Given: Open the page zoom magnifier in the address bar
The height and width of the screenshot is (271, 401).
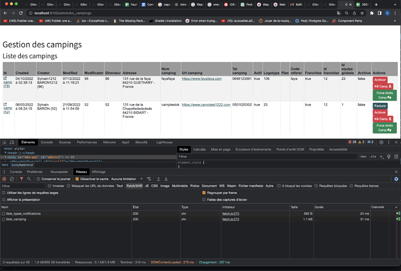Looking at the screenshot, I should point(346,13).
